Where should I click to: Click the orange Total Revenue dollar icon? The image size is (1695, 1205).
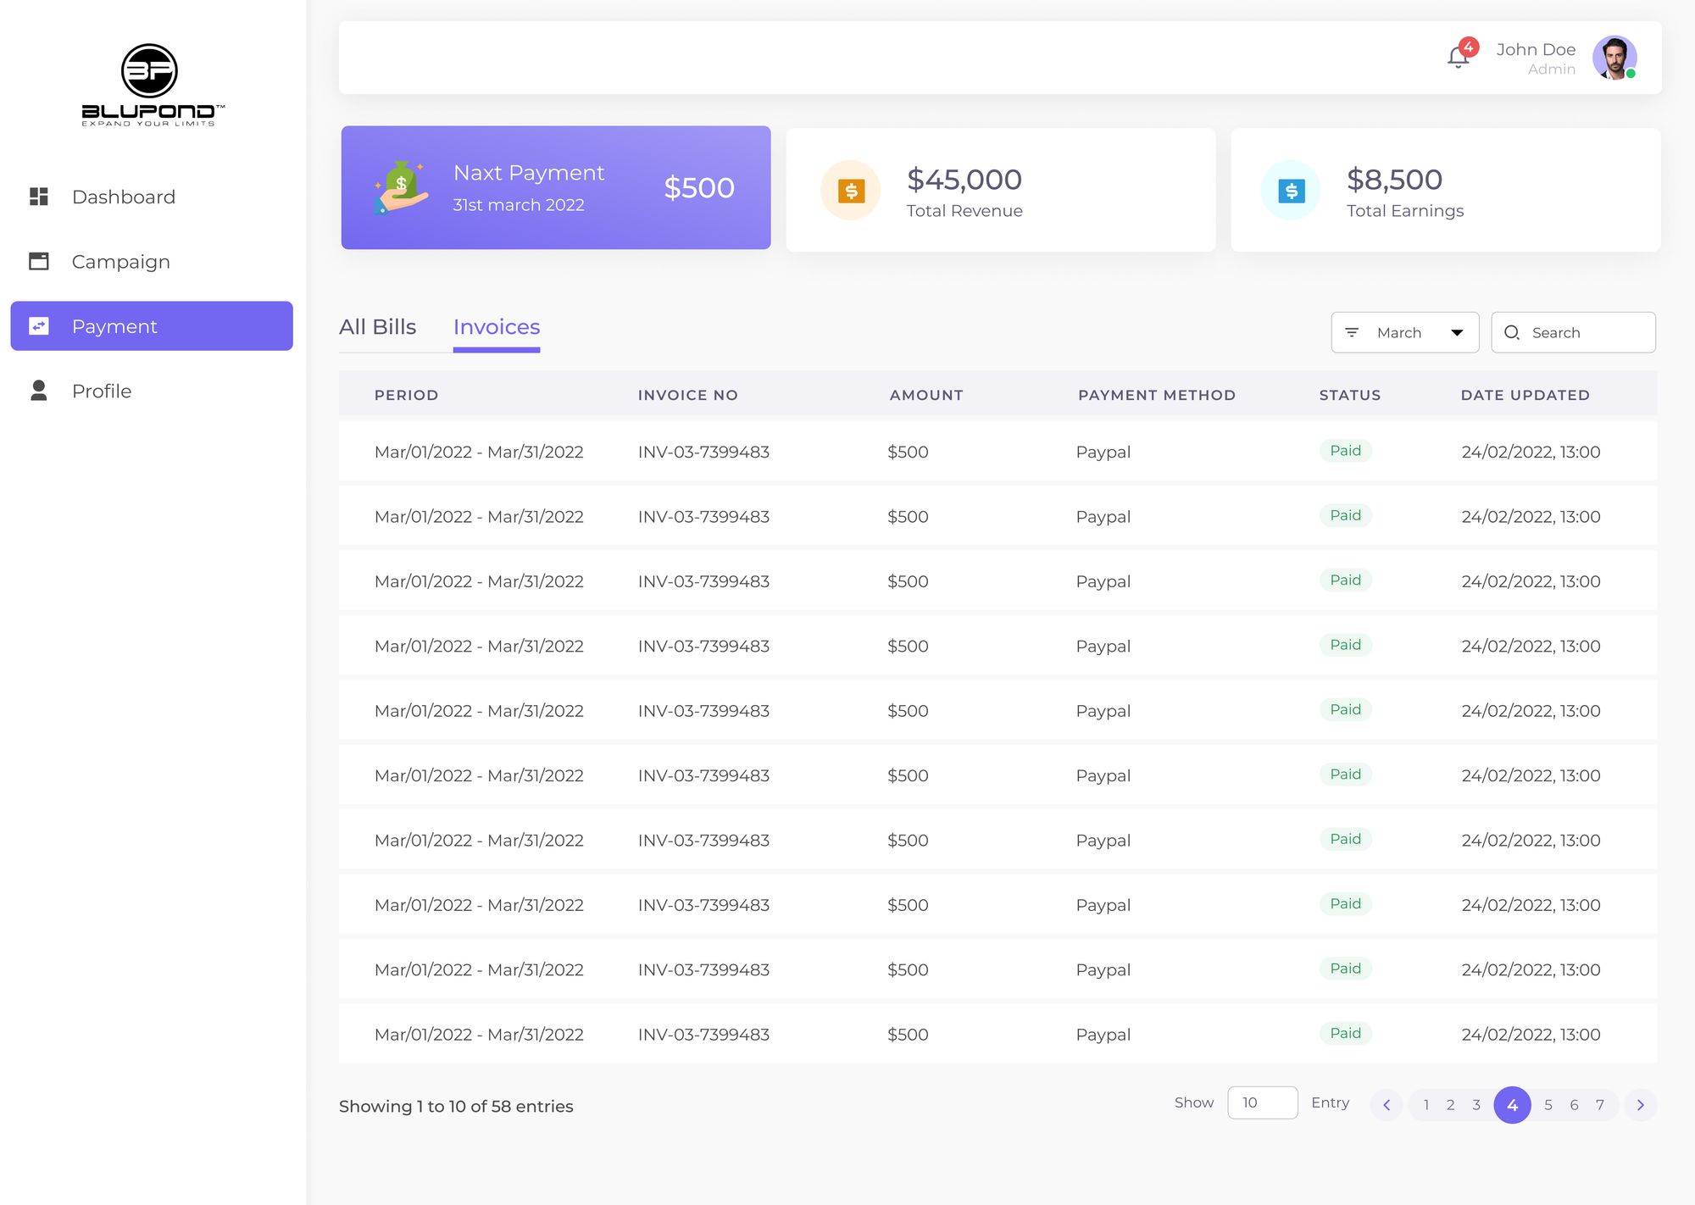pos(851,191)
